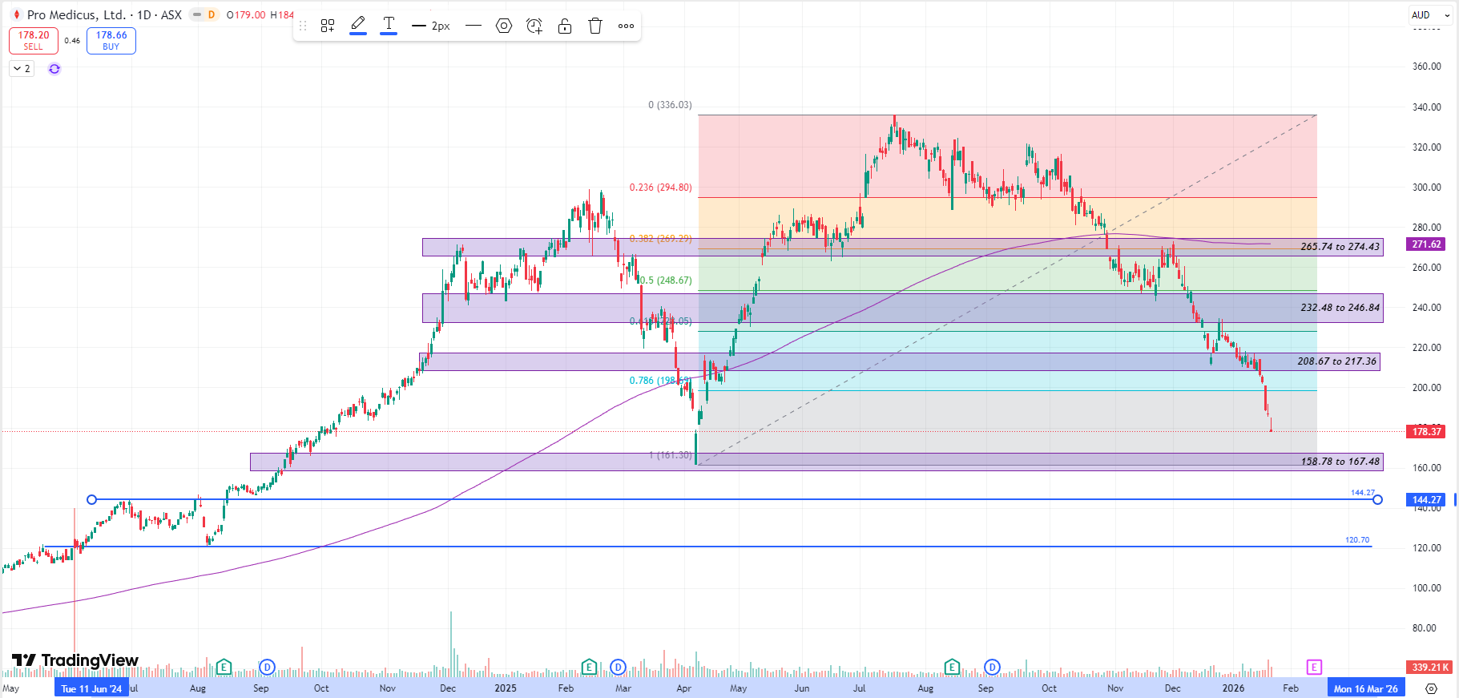Open drawing settings hexagon icon
The width and height of the screenshot is (1459, 698).
point(504,26)
